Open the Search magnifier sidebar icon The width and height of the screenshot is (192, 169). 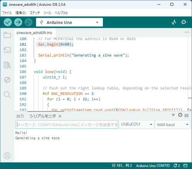(x=7, y=95)
